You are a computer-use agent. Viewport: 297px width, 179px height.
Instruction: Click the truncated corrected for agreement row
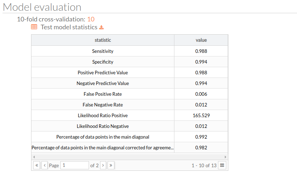[130, 148]
